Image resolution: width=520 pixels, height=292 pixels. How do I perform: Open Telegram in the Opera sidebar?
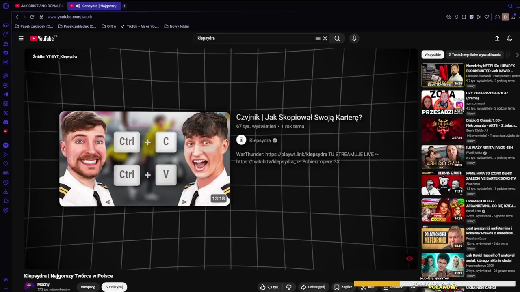(x=6, y=94)
